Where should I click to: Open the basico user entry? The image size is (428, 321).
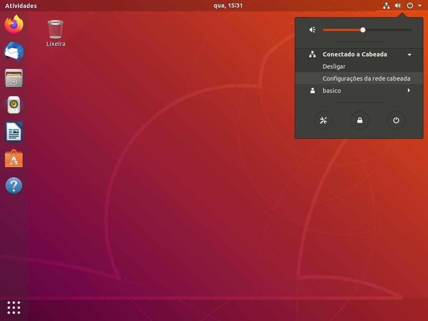(x=359, y=91)
